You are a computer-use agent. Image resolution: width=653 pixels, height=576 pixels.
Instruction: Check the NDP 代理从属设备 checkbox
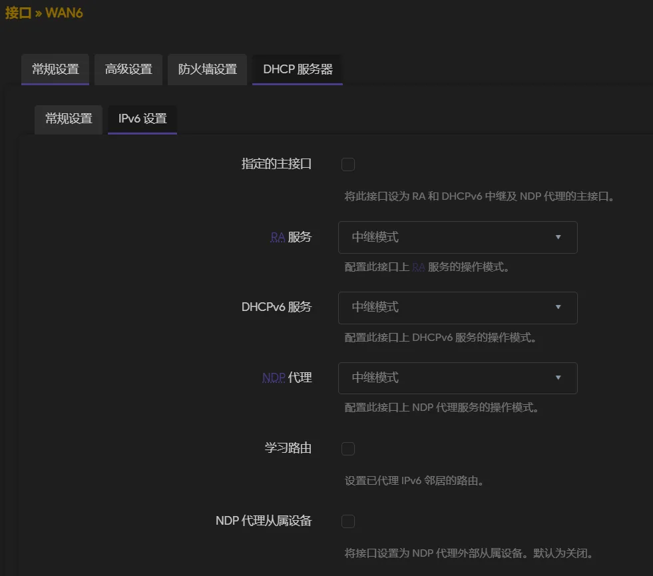(x=348, y=521)
